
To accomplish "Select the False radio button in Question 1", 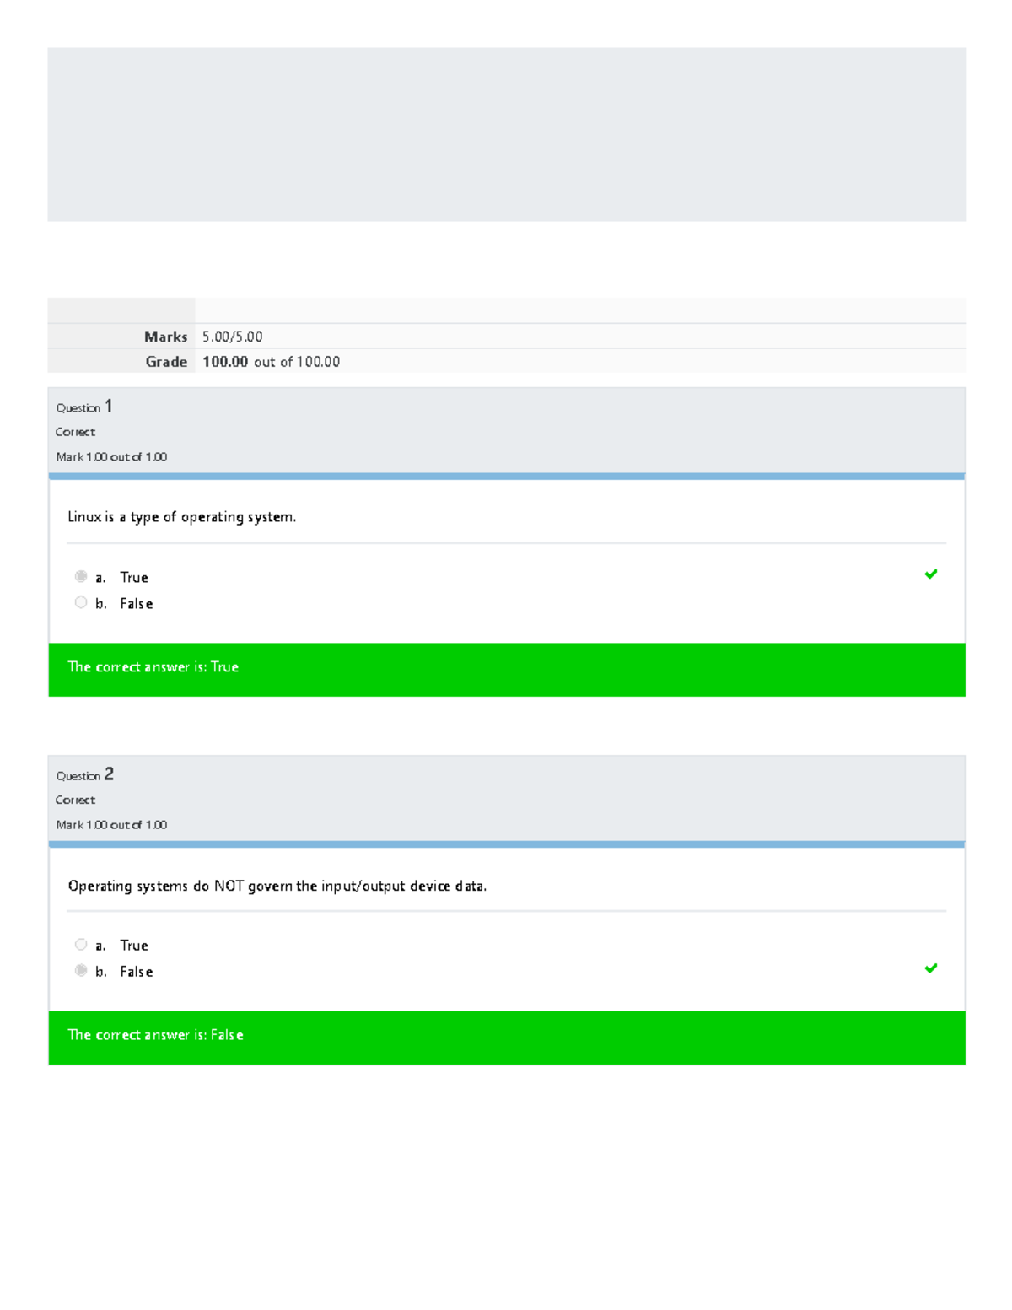I will coord(81,602).
